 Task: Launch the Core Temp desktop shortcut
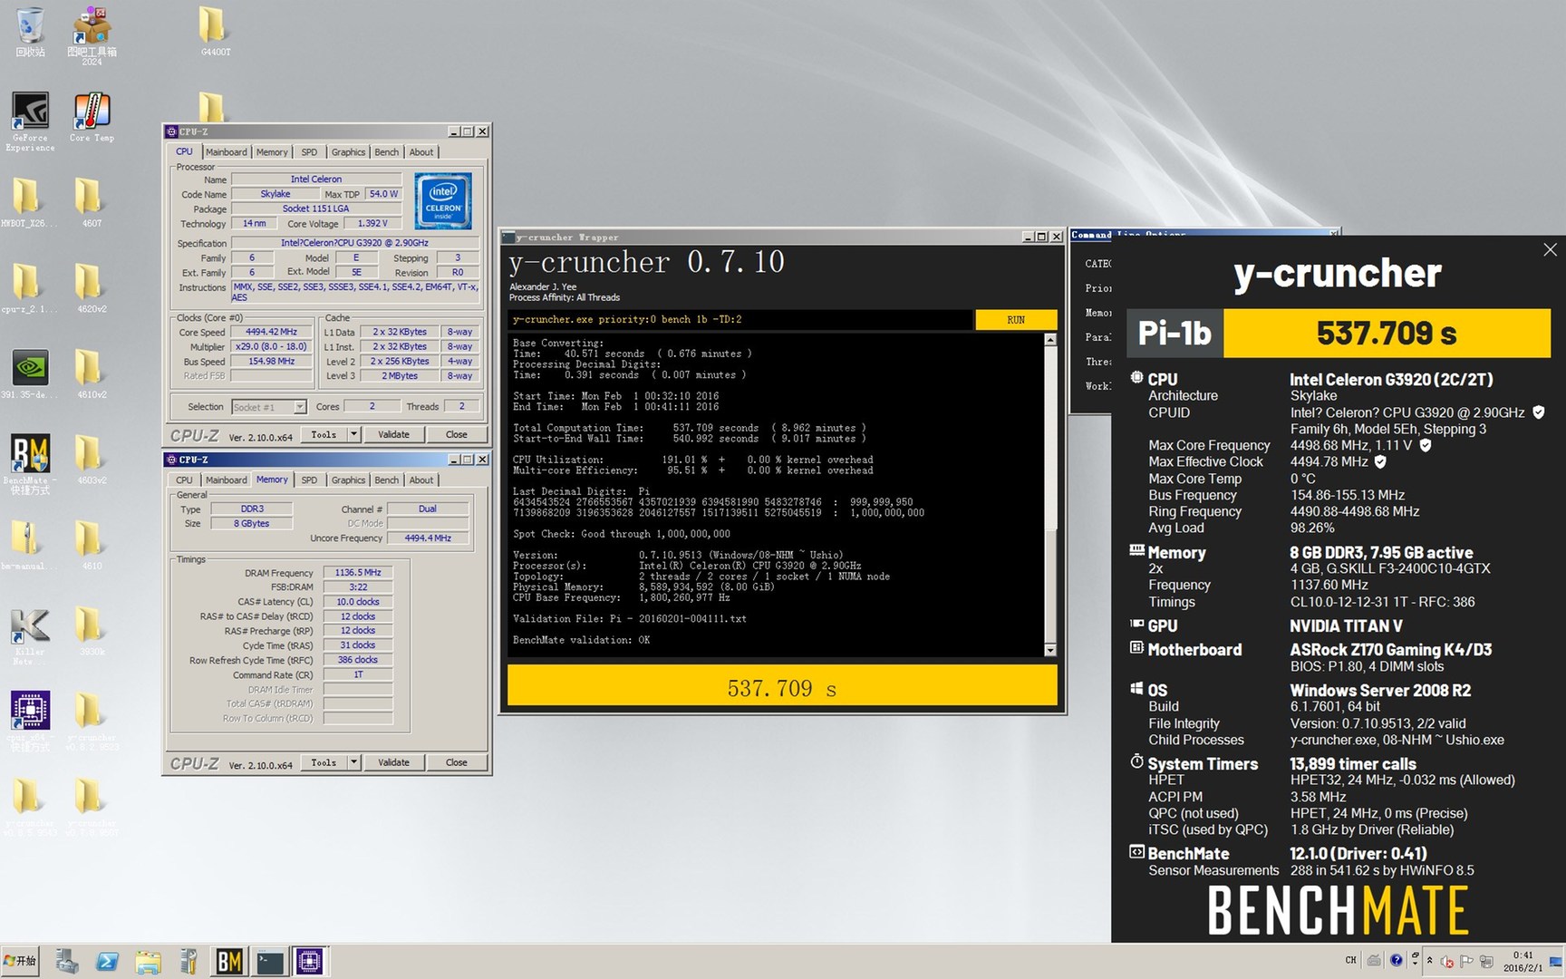click(92, 118)
